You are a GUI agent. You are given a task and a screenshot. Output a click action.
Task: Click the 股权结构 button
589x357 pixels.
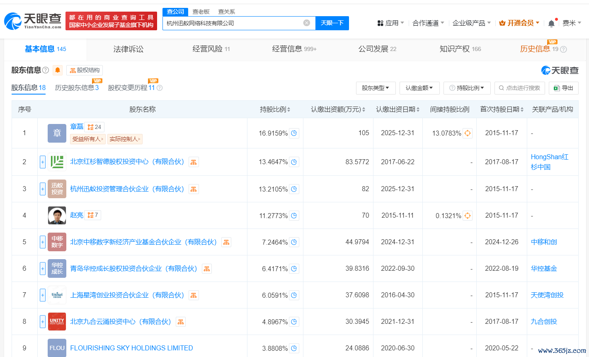pyautogui.click(x=85, y=70)
